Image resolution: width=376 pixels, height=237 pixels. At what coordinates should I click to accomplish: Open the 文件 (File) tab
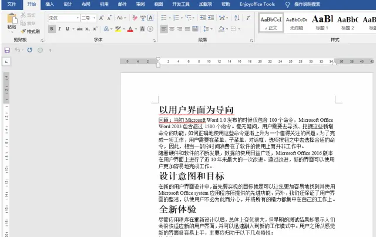[12, 4]
